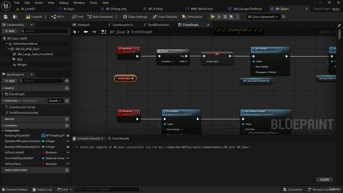
Task: Open the Compile options three-dot menu
Action: tap(46, 17)
